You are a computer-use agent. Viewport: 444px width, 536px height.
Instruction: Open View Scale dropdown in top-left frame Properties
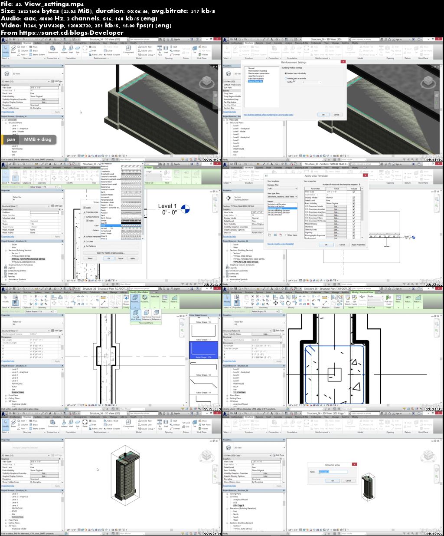click(44, 88)
